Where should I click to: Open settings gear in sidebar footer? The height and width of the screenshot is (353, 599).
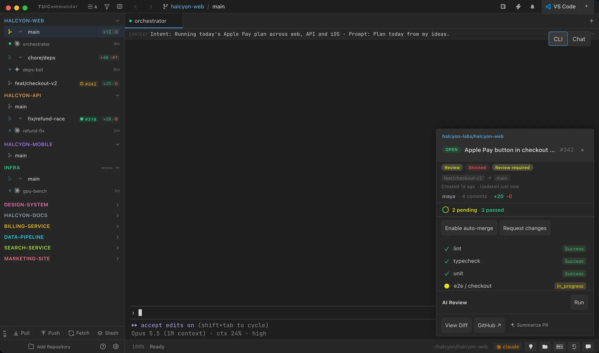[116, 346]
